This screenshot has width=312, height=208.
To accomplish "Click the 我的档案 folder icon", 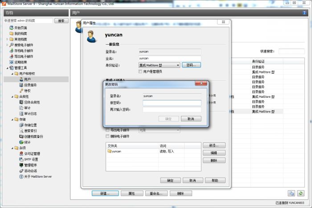I will [x=12, y=33].
